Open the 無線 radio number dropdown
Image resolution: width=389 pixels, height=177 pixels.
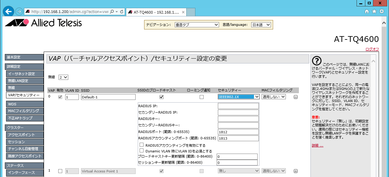tap(63, 77)
